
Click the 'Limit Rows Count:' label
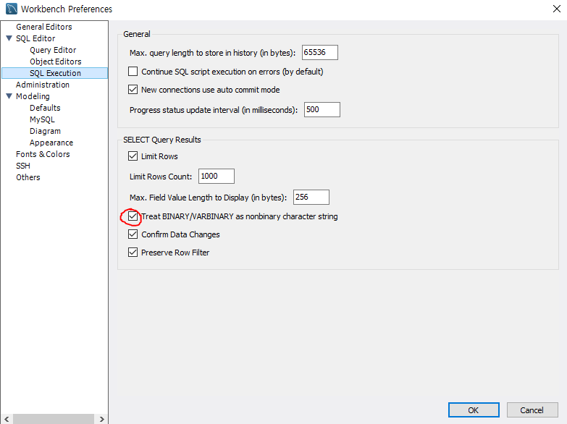point(161,177)
